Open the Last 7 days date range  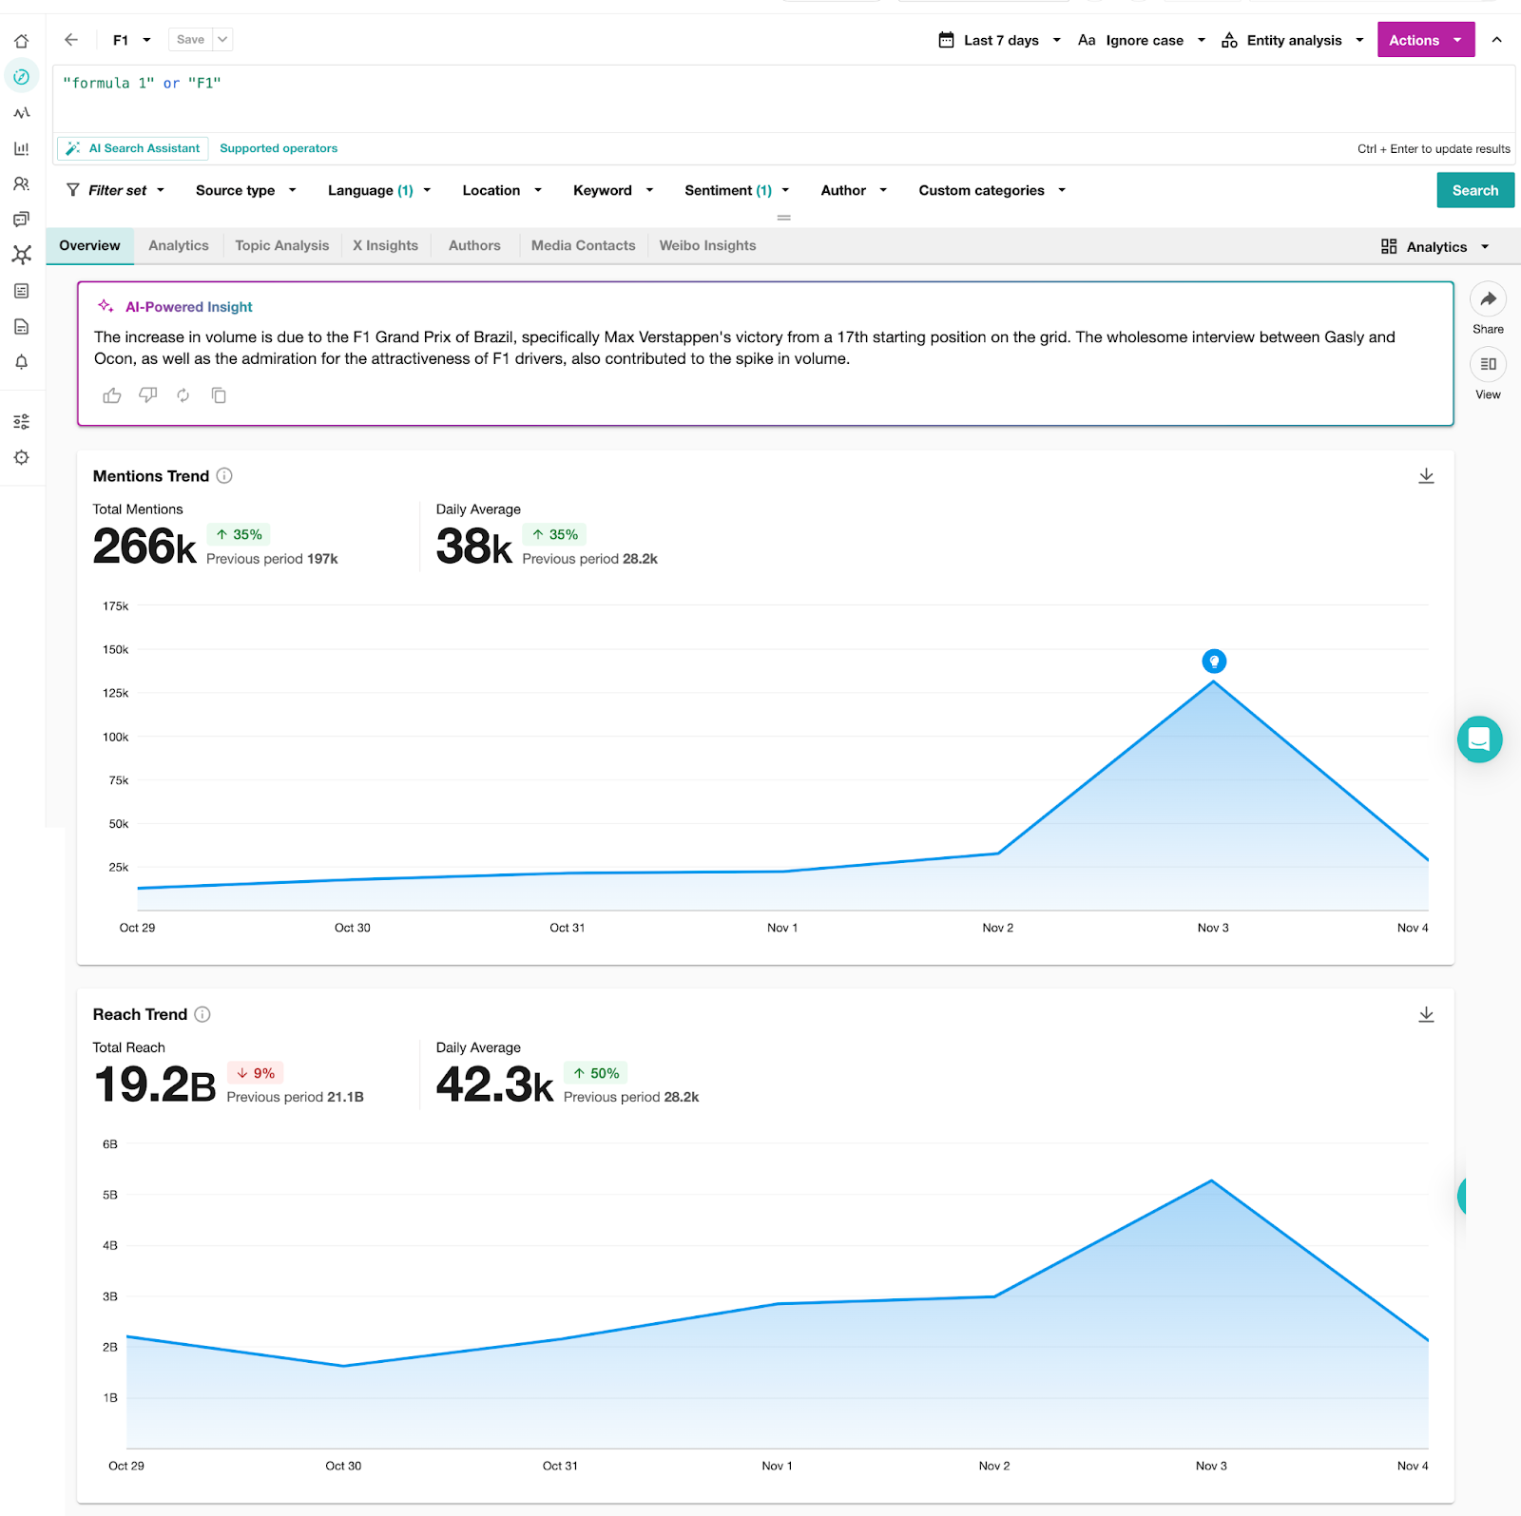point(999,40)
